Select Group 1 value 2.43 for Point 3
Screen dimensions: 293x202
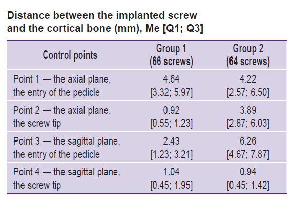[171, 141]
